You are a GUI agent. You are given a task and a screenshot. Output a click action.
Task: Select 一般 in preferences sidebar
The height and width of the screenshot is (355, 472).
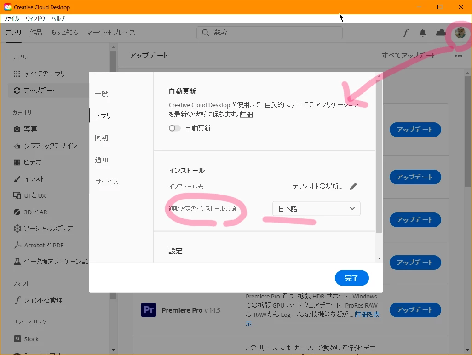coord(102,93)
